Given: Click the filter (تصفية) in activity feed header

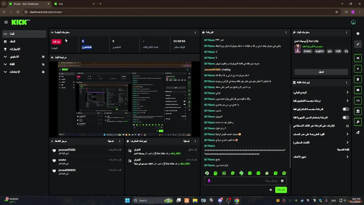Looking at the screenshot, I should (x=111, y=141).
